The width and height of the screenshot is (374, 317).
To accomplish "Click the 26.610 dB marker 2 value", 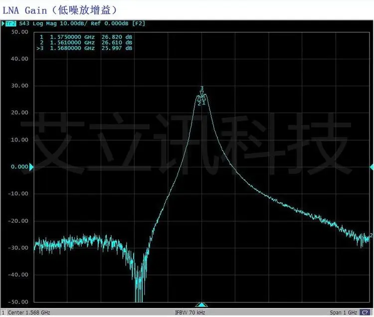I will click(x=117, y=42).
